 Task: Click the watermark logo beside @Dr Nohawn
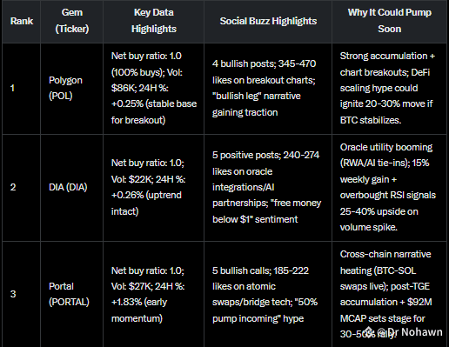pos(370,332)
